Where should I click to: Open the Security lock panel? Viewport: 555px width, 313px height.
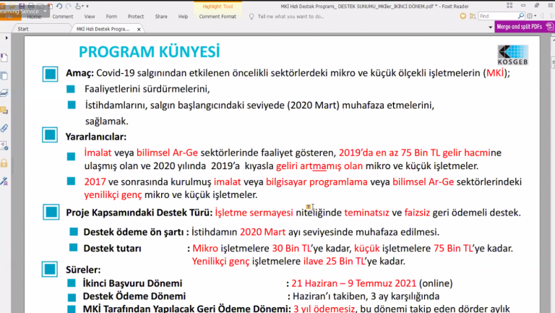pos(4,163)
